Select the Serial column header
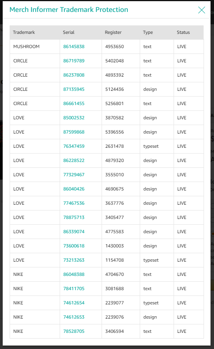Viewport: 214px width, 349px height. (69, 32)
